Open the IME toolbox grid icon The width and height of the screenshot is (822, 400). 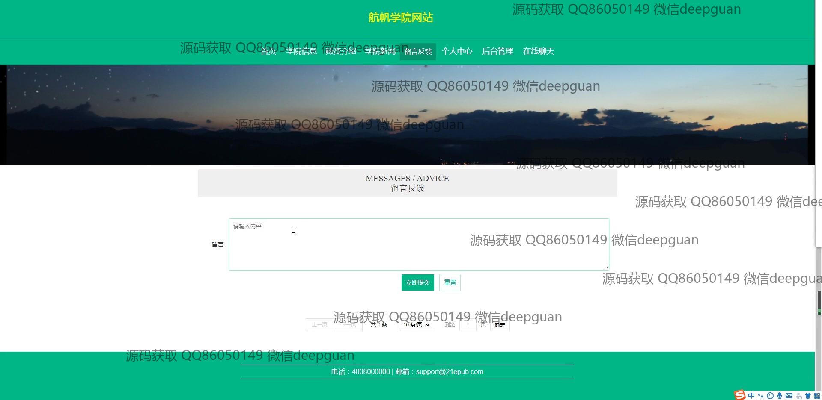(x=817, y=396)
